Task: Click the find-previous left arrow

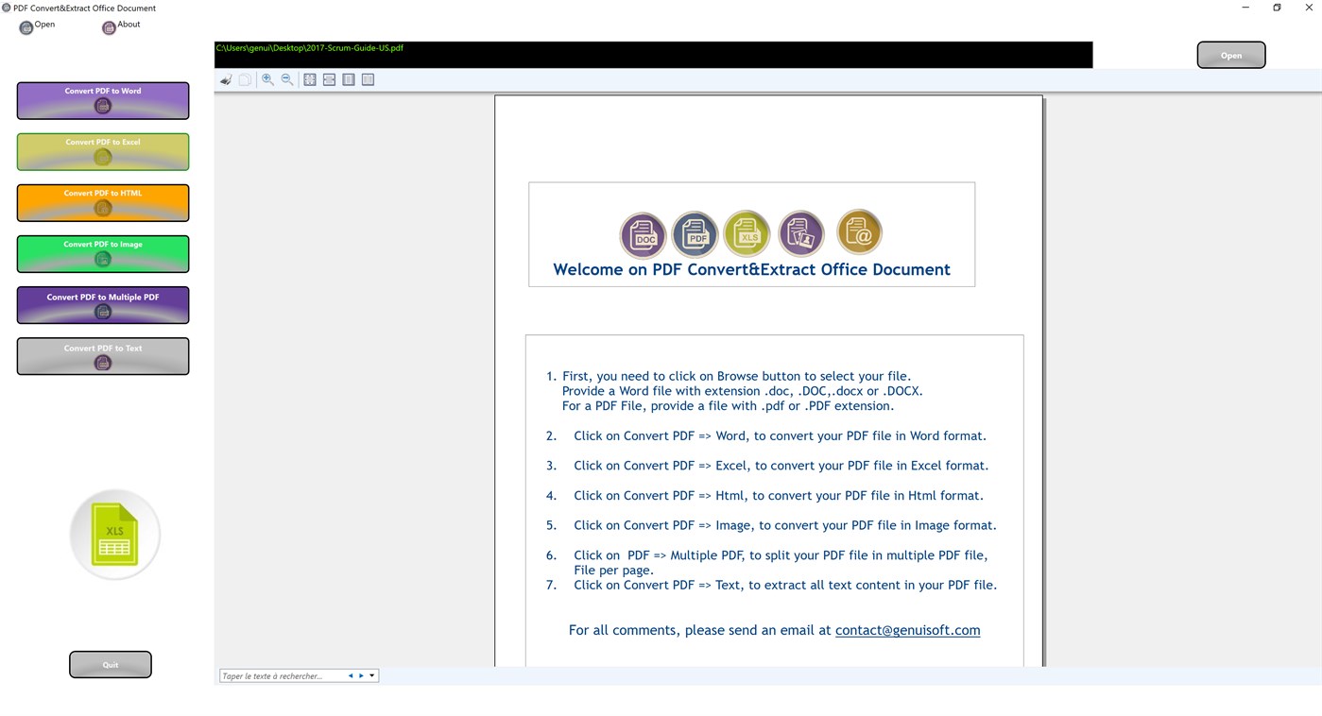Action: (x=351, y=675)
